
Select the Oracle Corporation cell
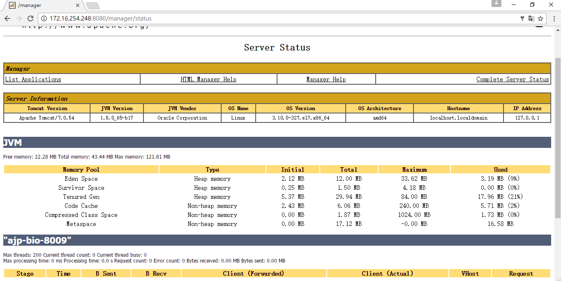[x=182, y=118]
